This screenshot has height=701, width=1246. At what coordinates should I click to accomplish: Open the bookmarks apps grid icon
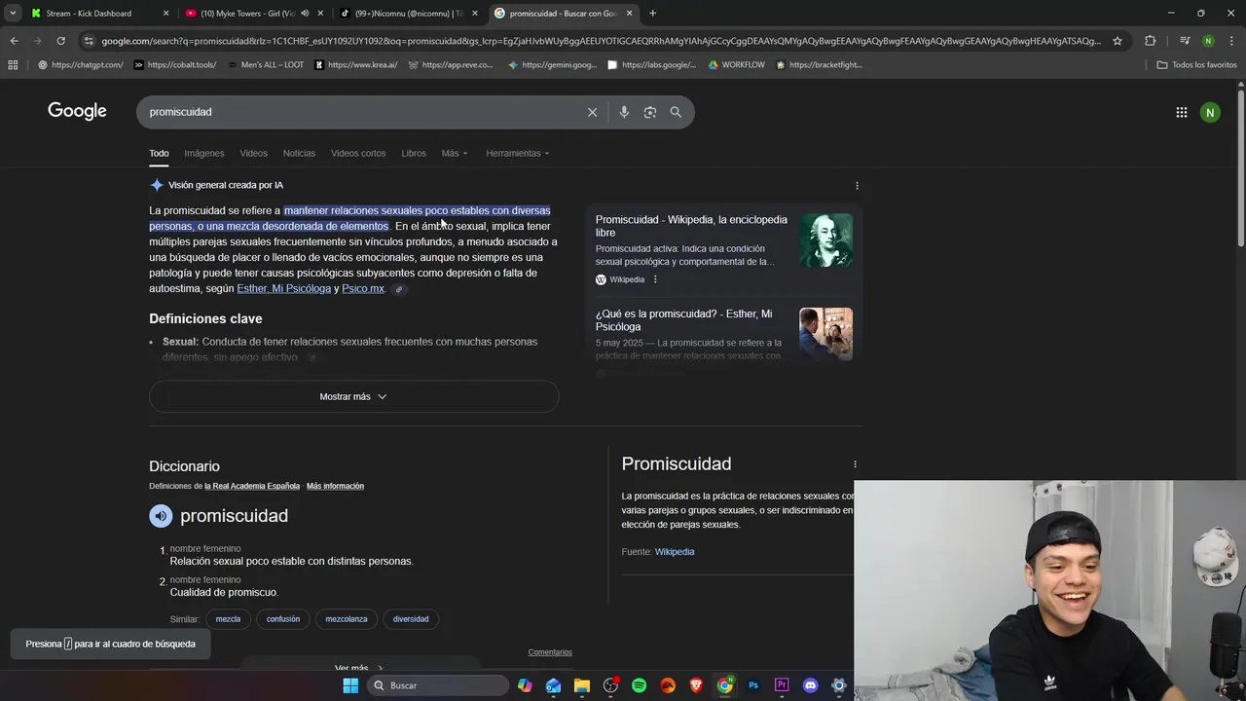(x=13, y=65)
